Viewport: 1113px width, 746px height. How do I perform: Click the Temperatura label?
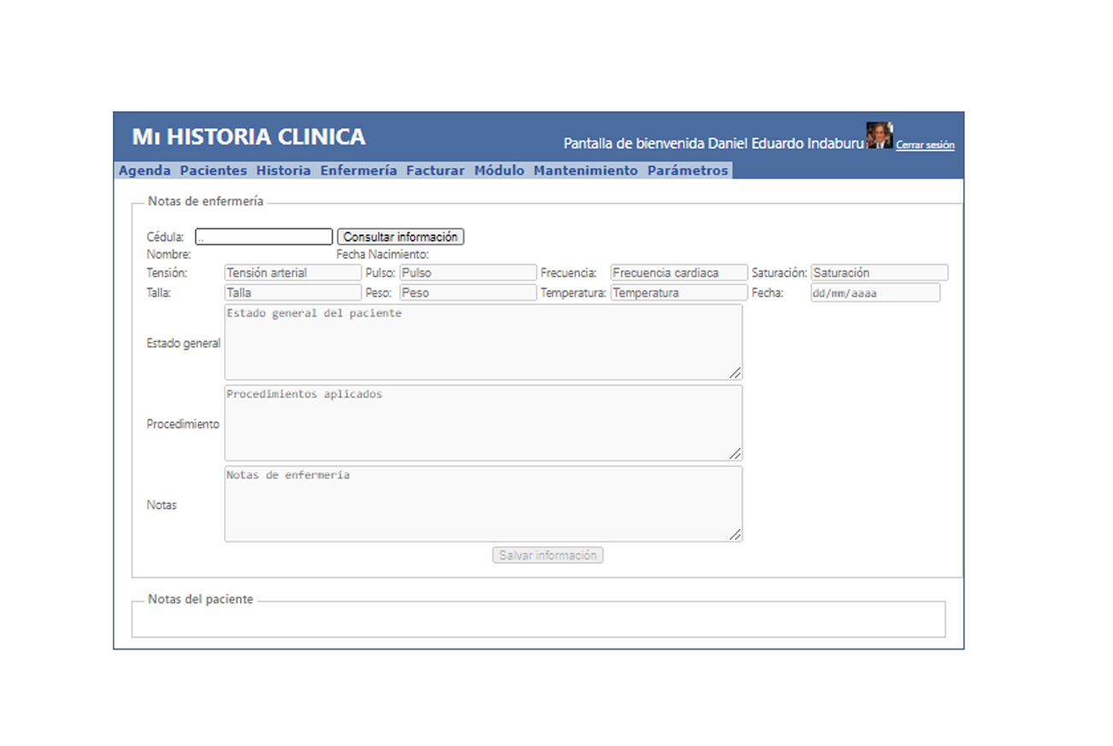pos(573,292)
